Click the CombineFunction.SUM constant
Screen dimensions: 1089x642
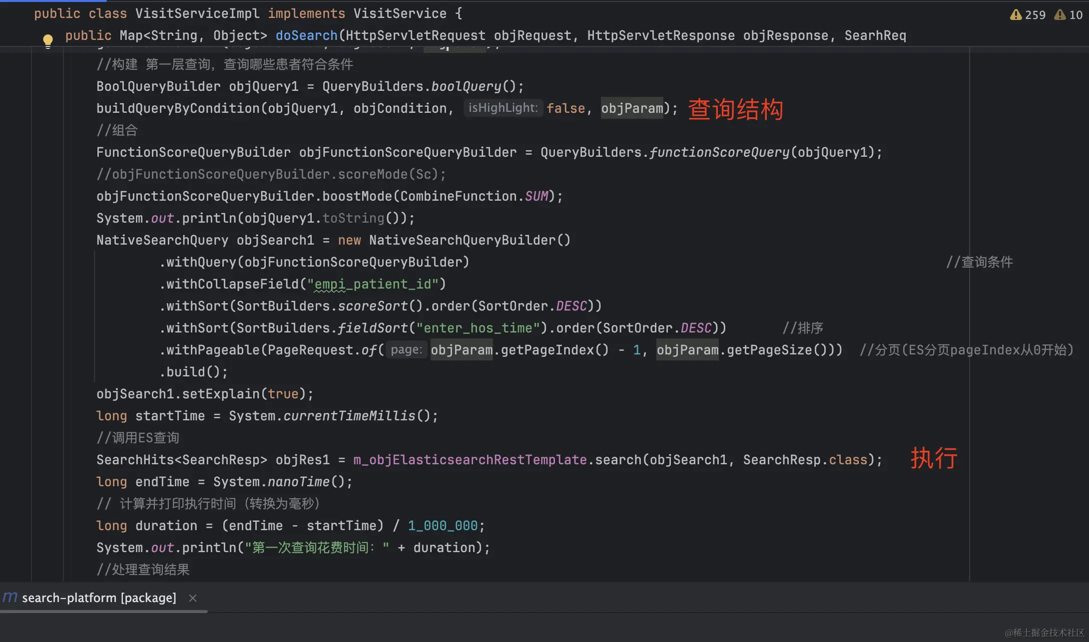tap(536, 196)
